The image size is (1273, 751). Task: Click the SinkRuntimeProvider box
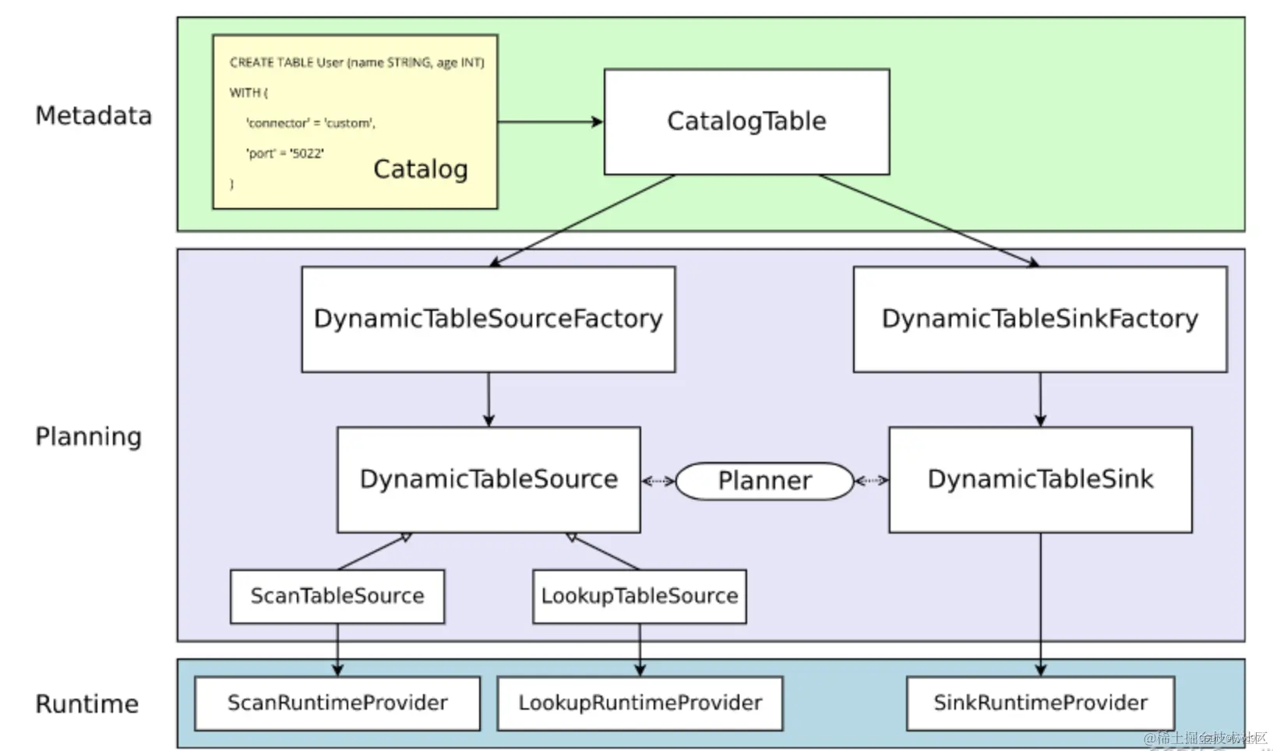(1040, 702)
